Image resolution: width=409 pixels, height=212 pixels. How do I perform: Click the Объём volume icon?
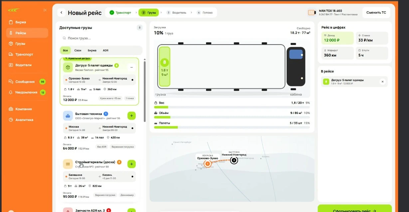156,113
